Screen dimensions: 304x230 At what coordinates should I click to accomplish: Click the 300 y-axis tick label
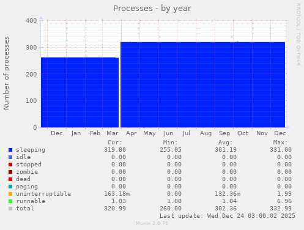(31, 48)
